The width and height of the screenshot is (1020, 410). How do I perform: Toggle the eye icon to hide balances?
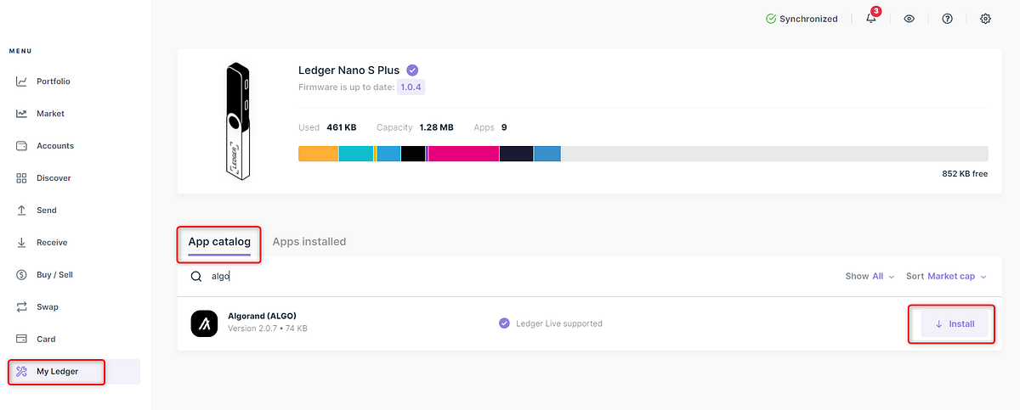pyautogui.click(x=909, y=19)
